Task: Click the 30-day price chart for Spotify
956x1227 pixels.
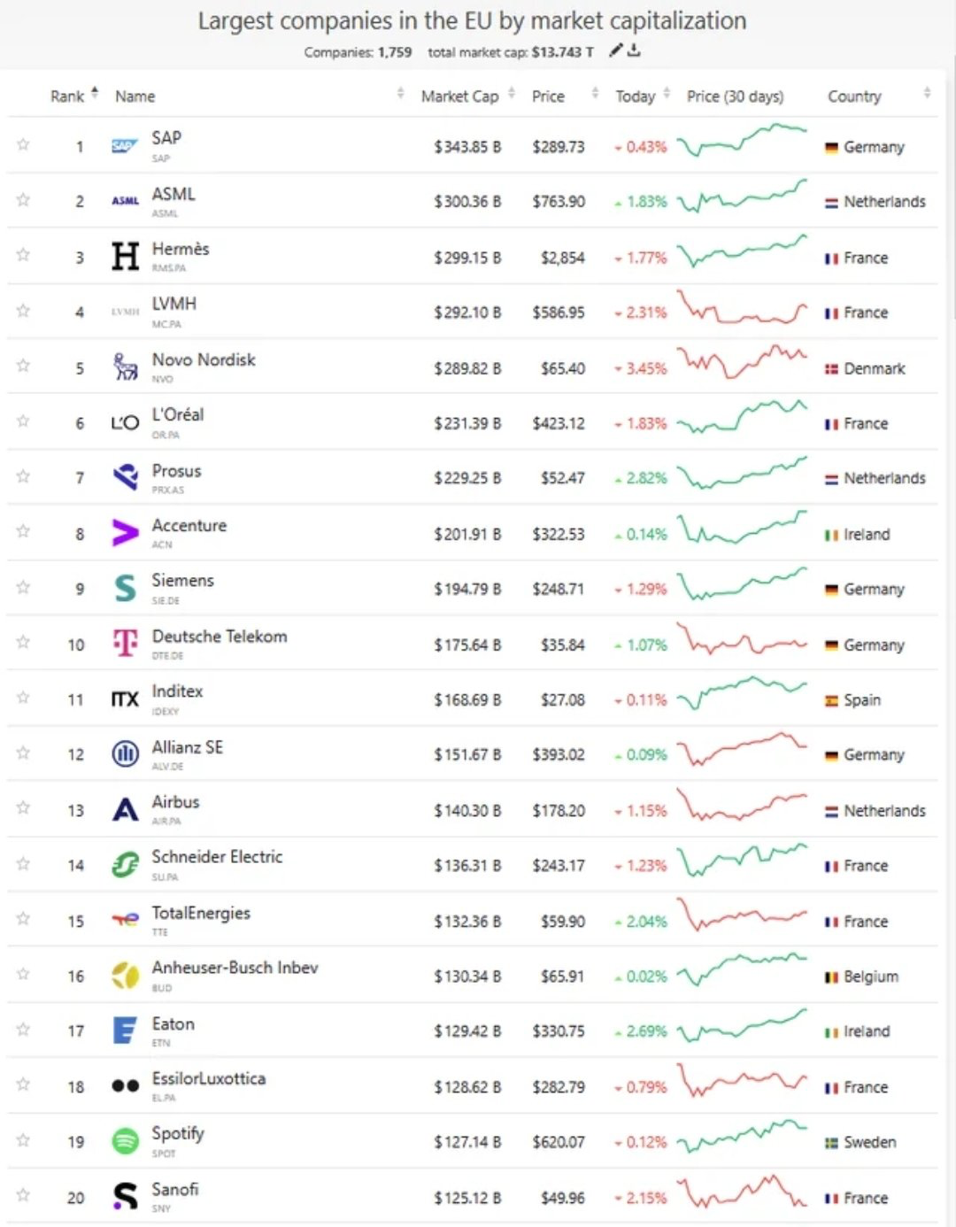Action: coord(742,1136)
